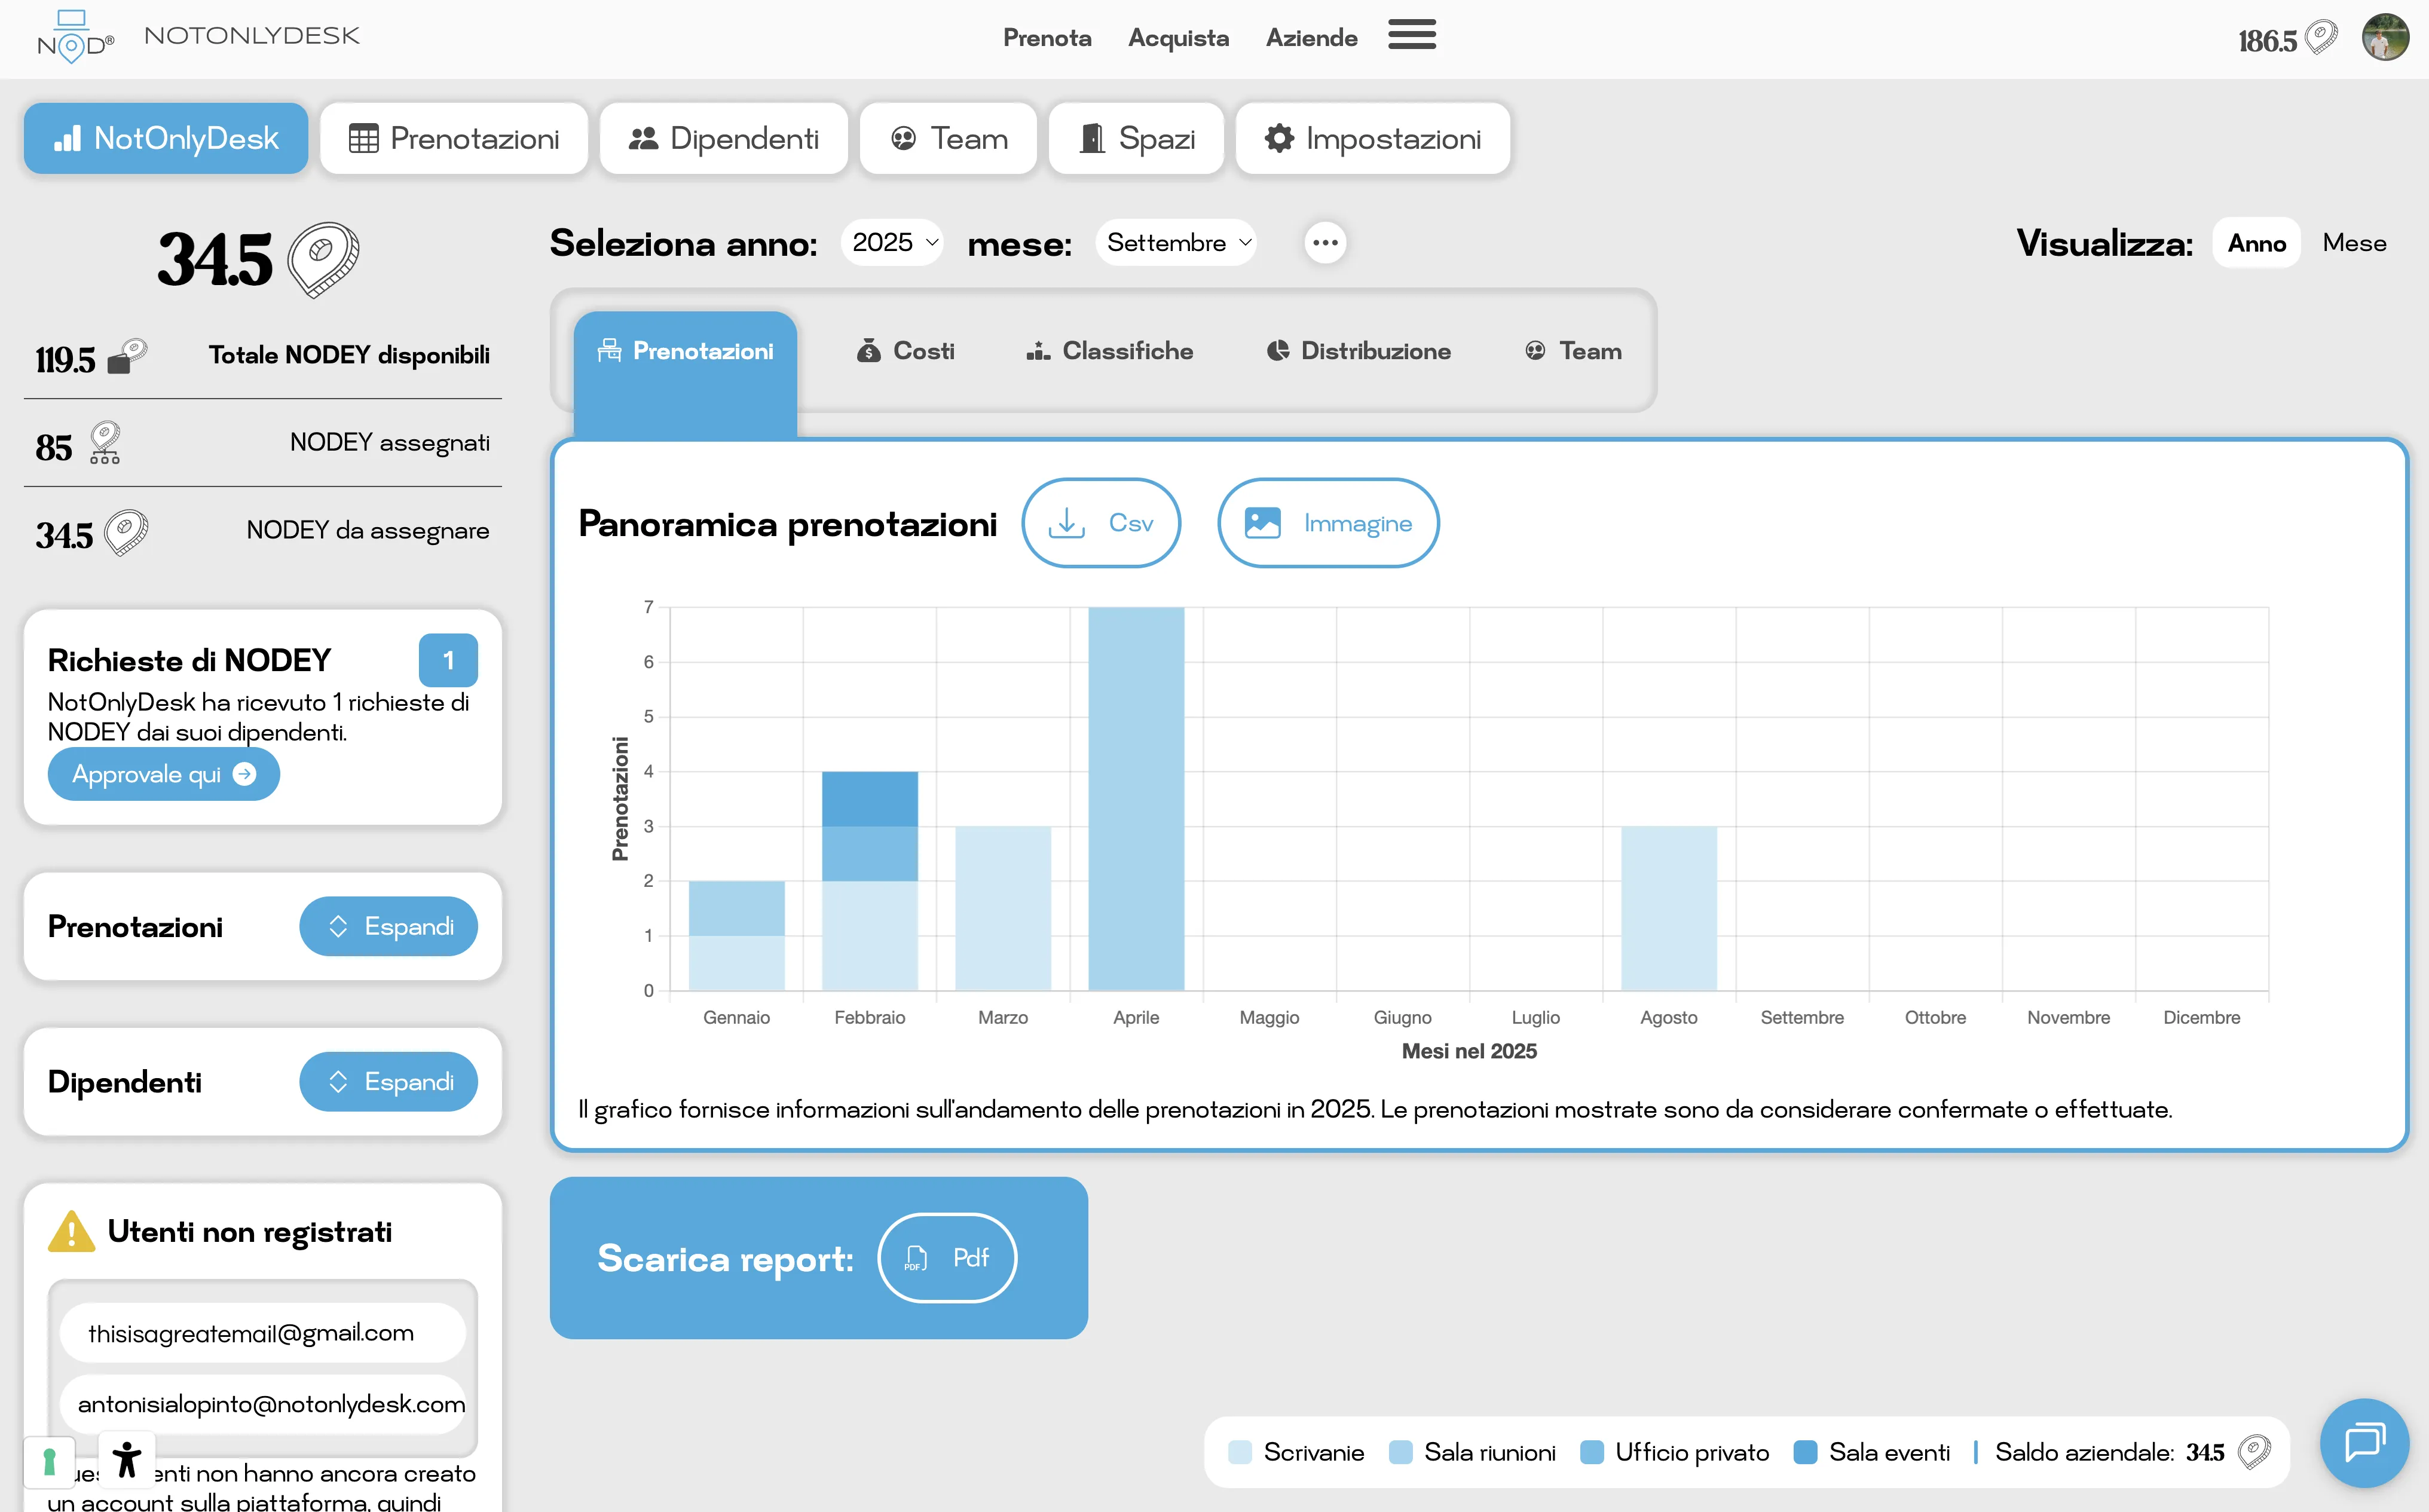The height and width of the screenshot is (1512, 2429).
Task: Click the coin icon beside Saldo aziendale
Action: [x=2254, y=1452]
